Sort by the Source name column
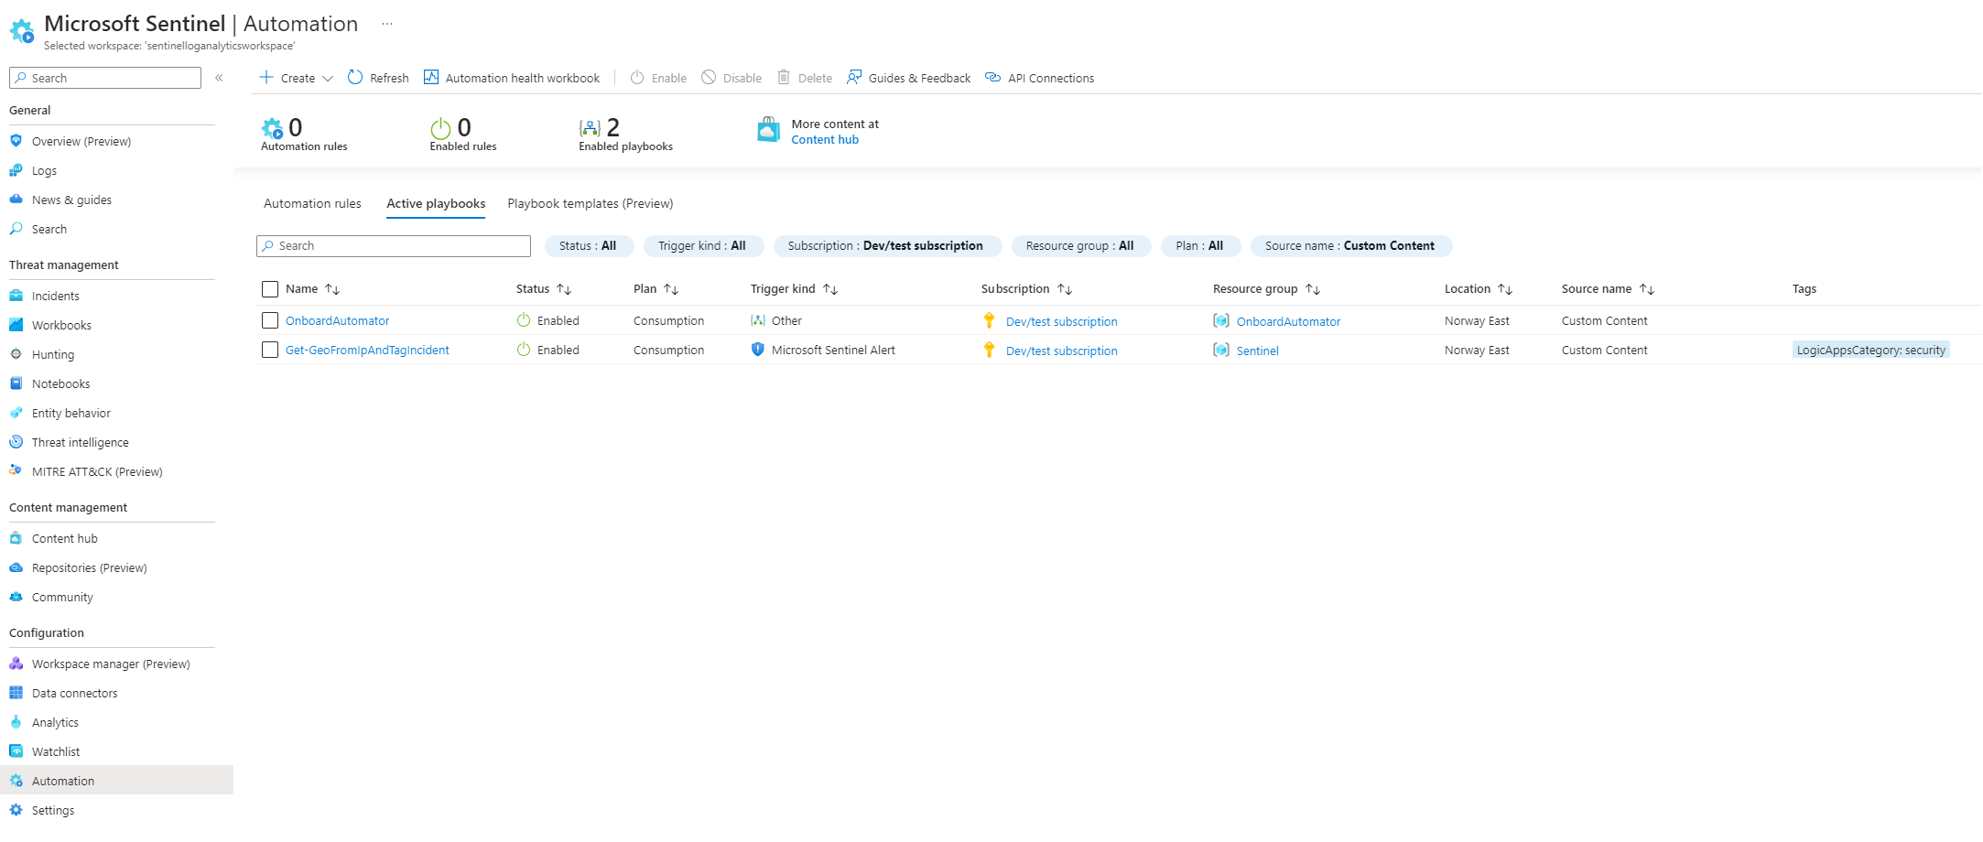Viewport: 1983px width, 842px height. pos(1608,289)
